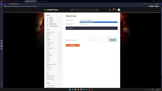
Task: Click the message subject input field
Action: click(99, 24)
